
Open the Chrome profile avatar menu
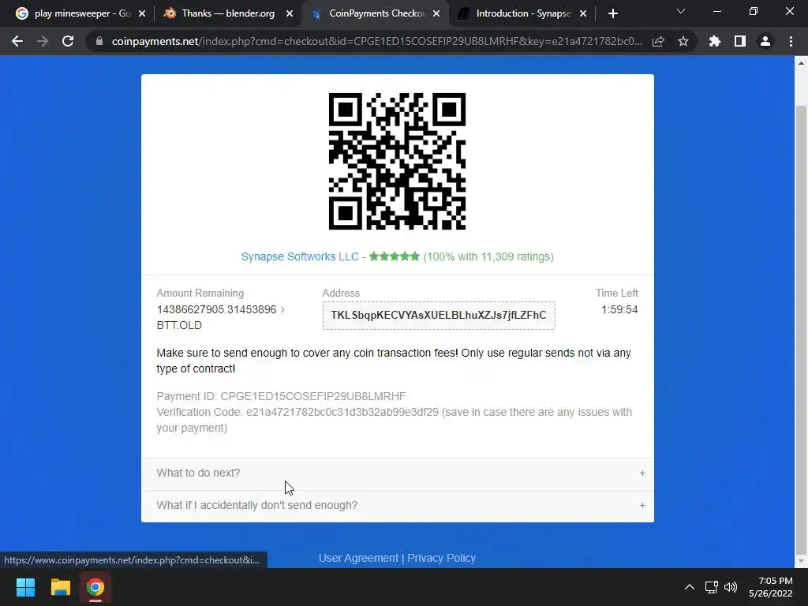coord(765,41)
